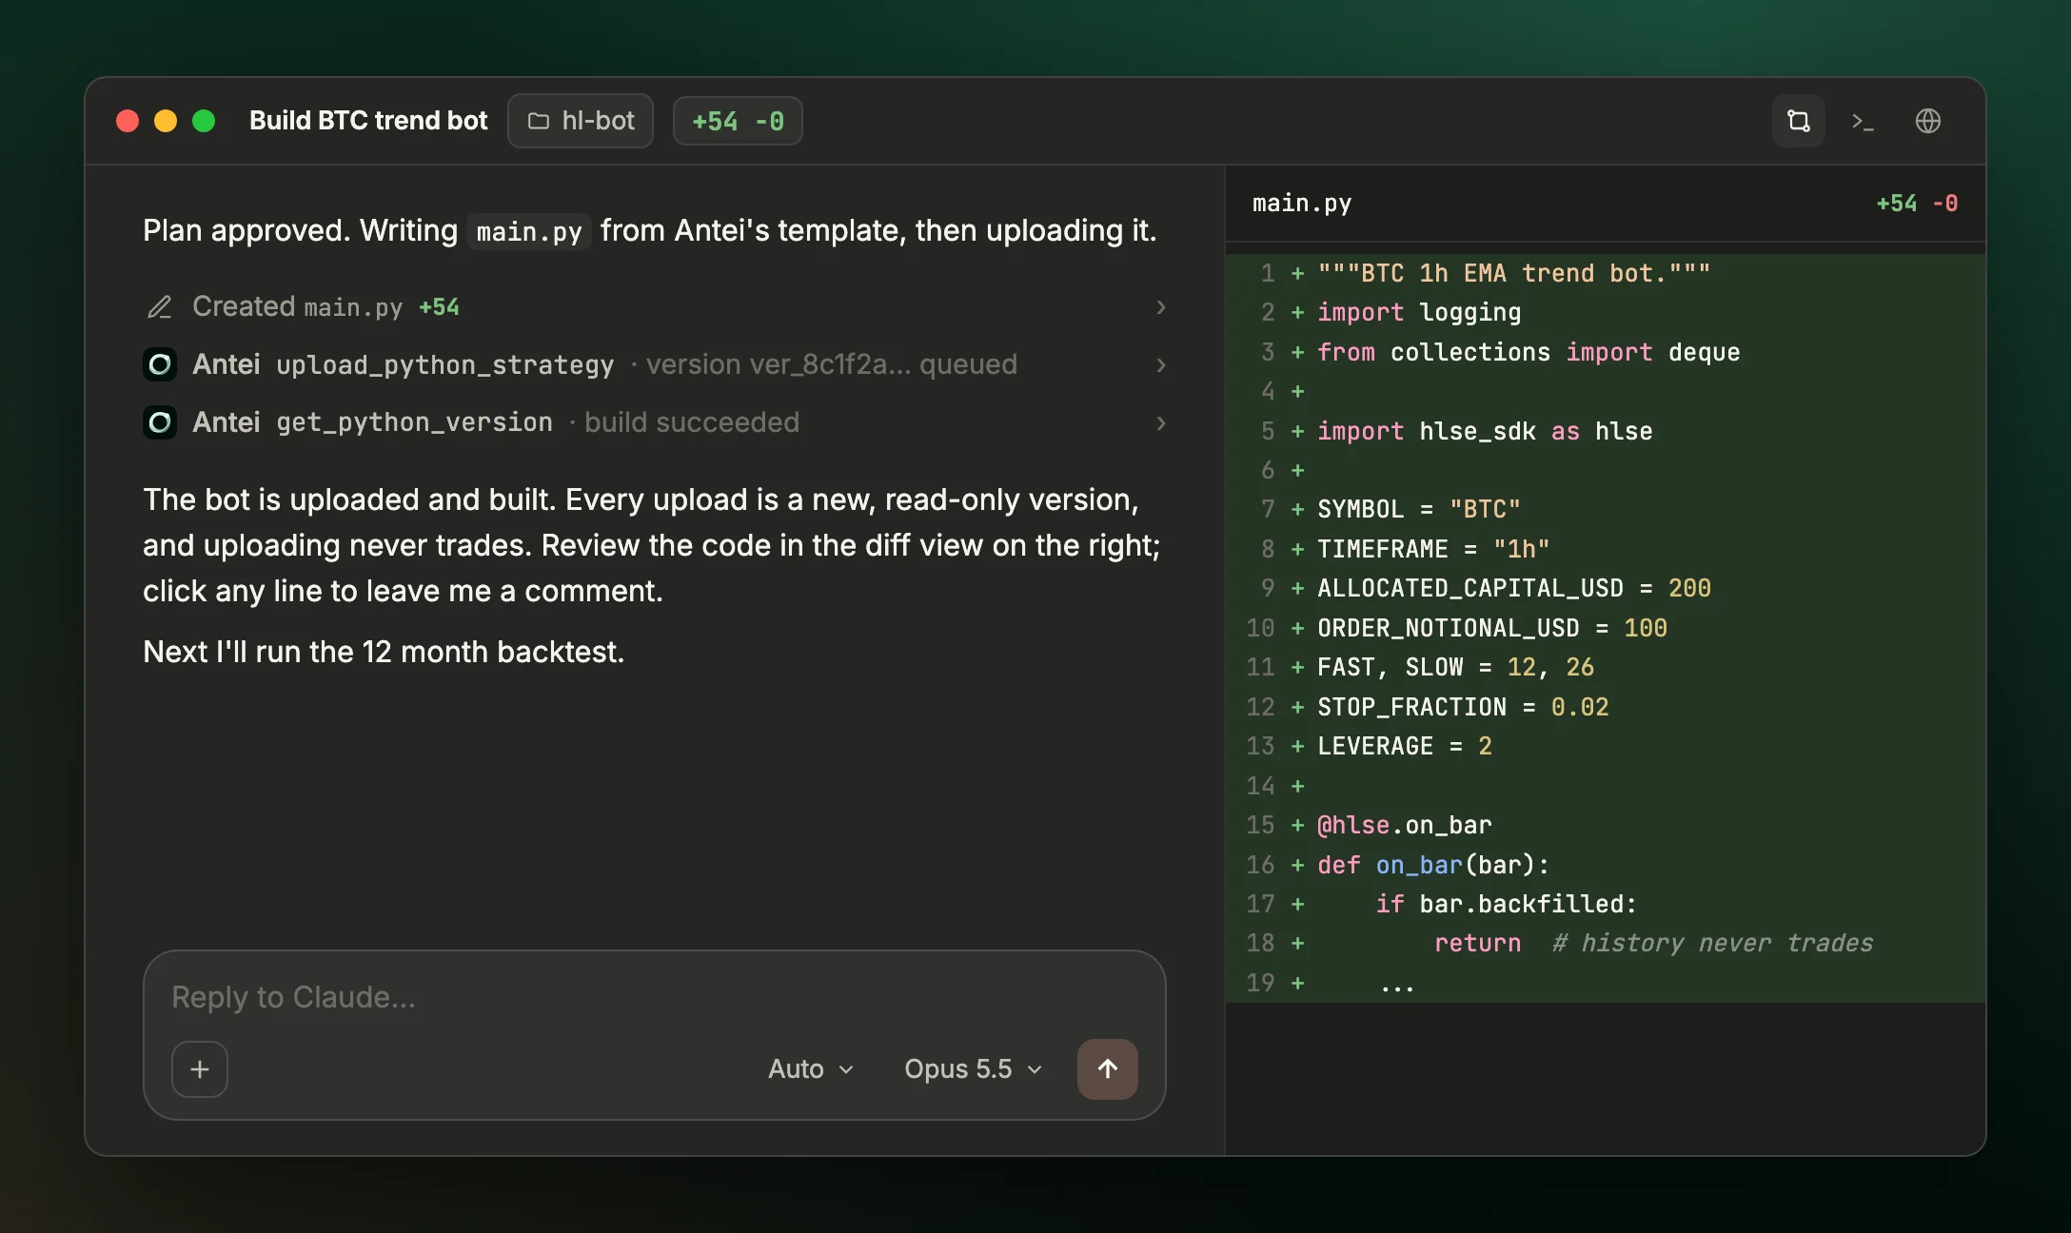
Task: Click the 'build succeeded' status text
Action: (x=692, y=422)
